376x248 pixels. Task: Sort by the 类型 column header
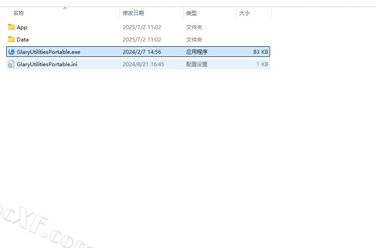192,13
